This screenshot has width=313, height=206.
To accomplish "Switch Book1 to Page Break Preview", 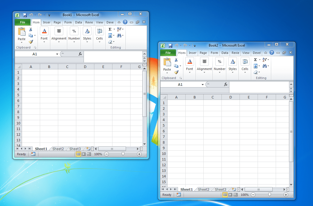I will [x=89, y=154].
